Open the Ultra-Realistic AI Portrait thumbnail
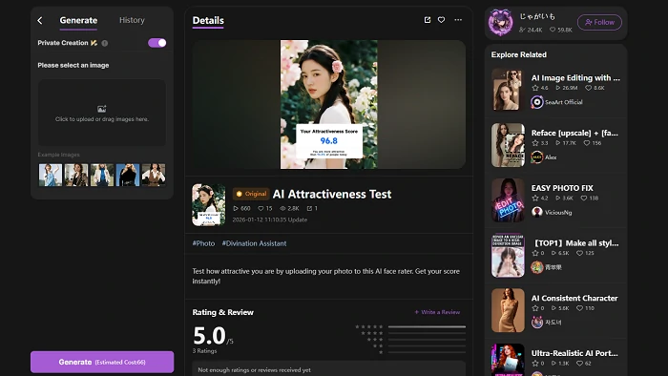This screenshot has height=376, width=668. coord(508,360)
